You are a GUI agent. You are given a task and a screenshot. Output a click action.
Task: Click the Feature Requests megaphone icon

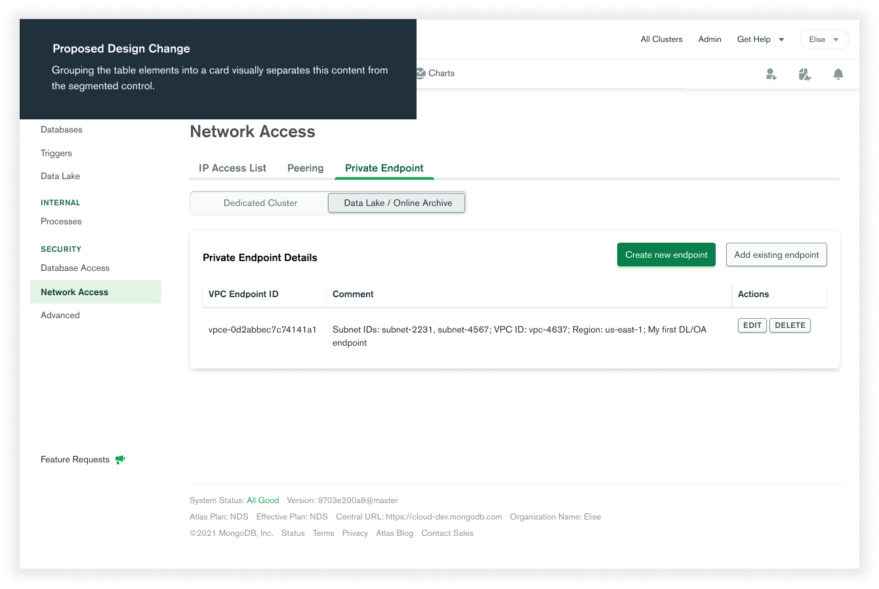pyautogui.click(x=120, y=459)
